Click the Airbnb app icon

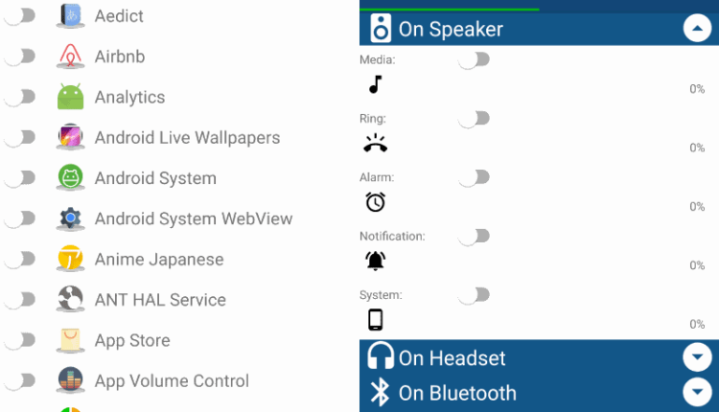[x=70, y=56]
